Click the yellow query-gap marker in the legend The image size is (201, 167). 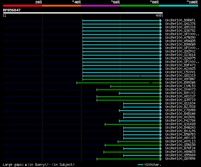[26, 165]
